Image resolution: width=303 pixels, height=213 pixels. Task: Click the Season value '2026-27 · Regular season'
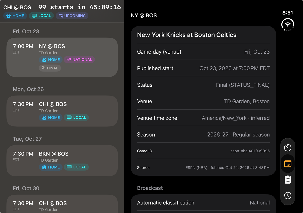pyautogui.click(x=238, y=135)
